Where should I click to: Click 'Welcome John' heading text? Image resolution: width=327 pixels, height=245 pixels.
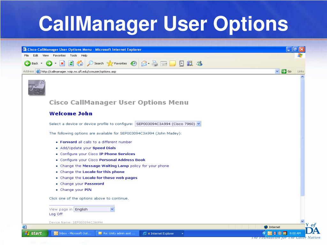pyautogui.click(x=71, y=114)
